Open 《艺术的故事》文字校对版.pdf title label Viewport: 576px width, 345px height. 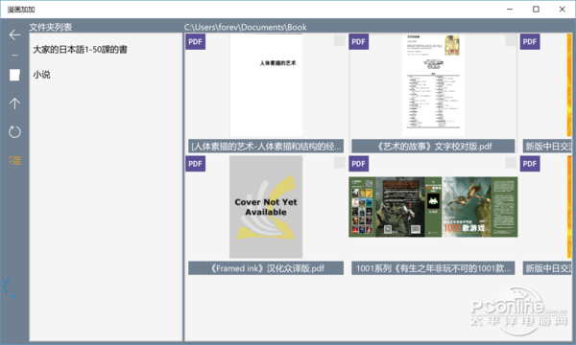coord(433,147)
